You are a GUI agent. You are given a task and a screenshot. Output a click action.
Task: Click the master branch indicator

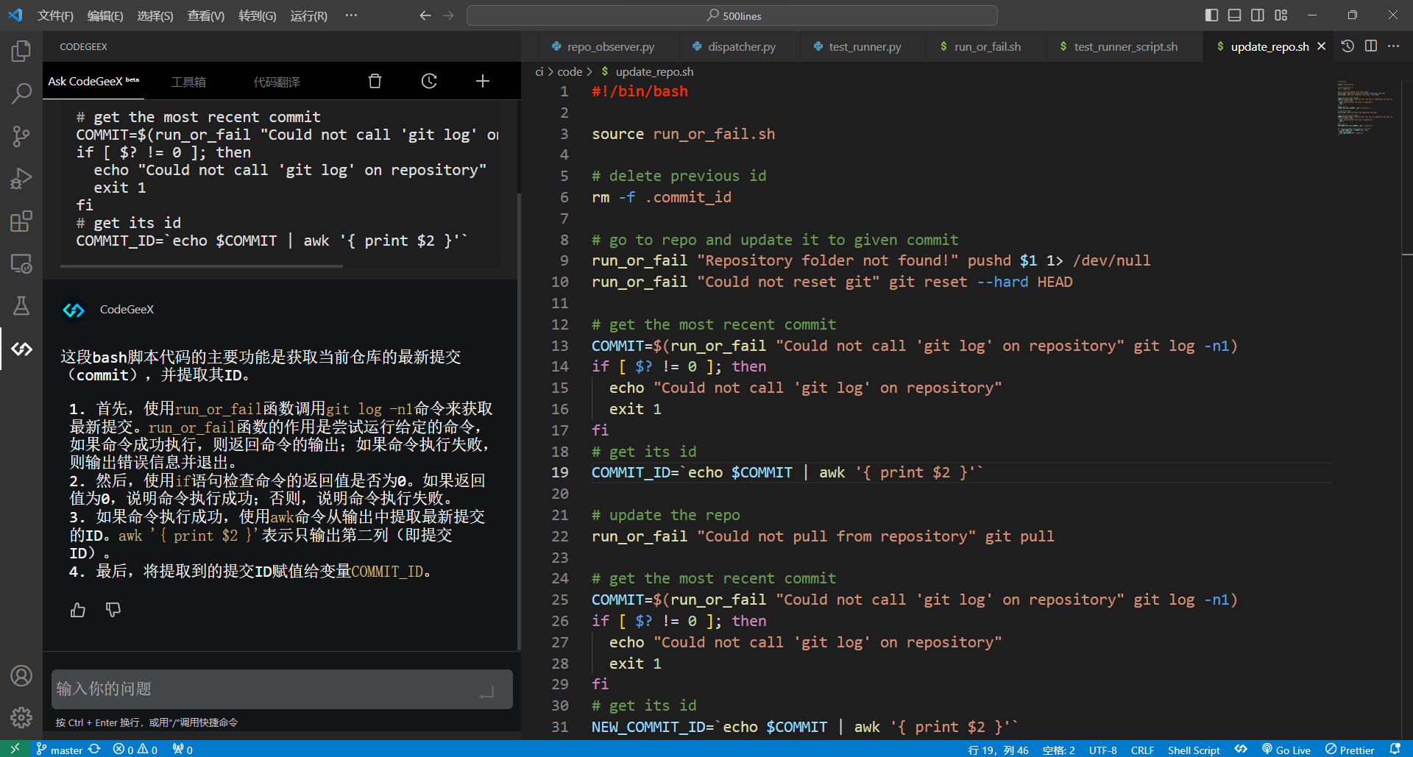[x=66, y=750]
